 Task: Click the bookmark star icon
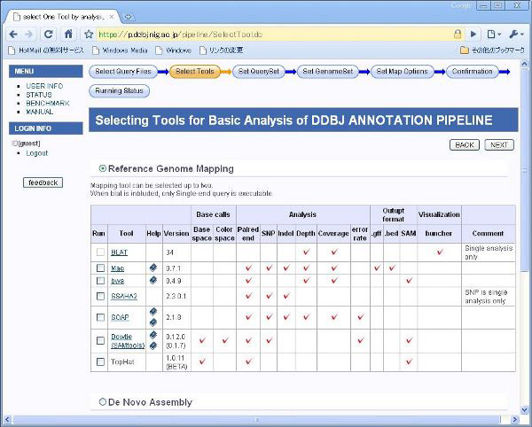pos(89,34)
